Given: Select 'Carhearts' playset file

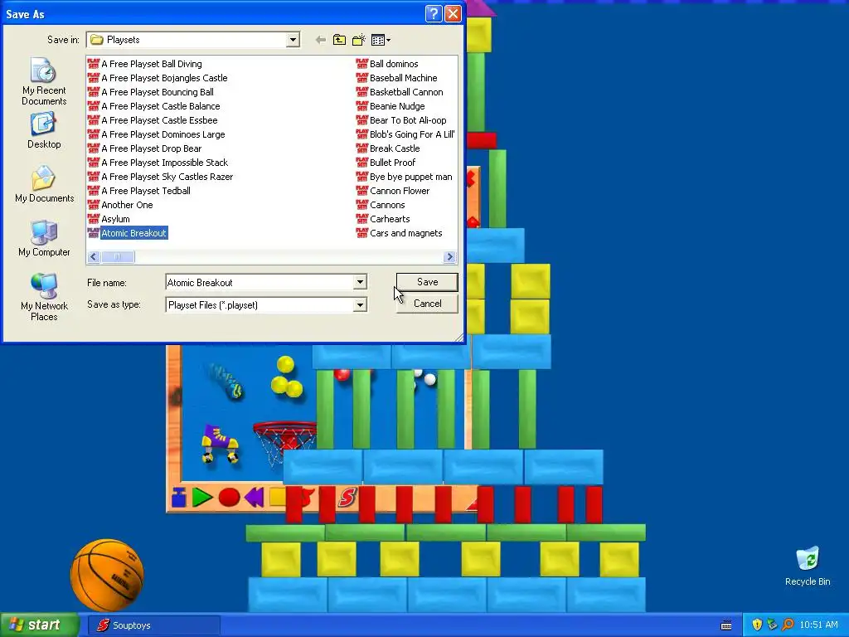Looking at the screenshot, I should tap(383, 219).
